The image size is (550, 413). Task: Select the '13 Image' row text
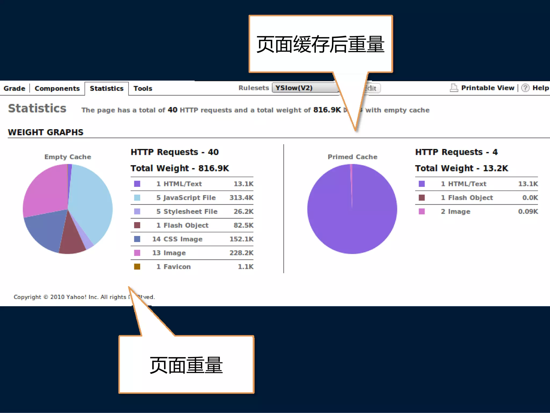click(x=169, y=253)
